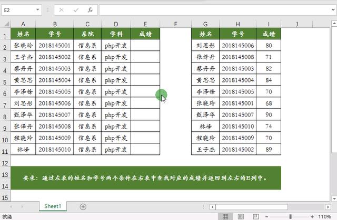Click cell 2018145004 in column B

[55, 80]
